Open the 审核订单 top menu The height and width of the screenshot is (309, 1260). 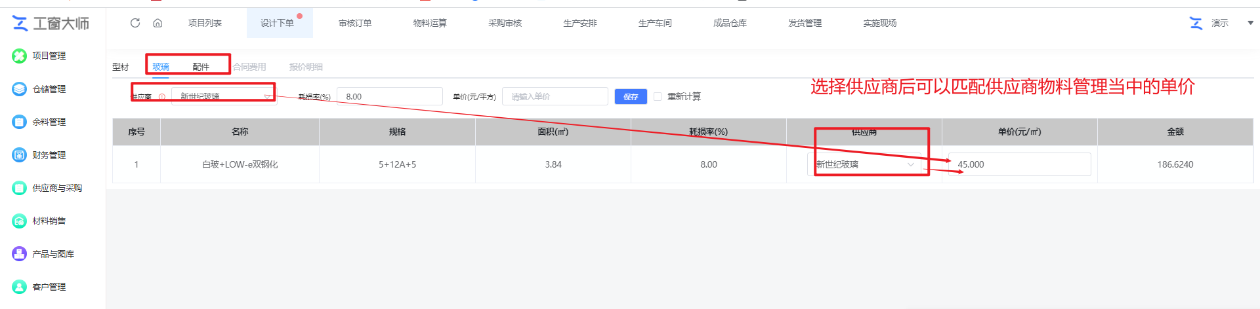[x=355, y=23]
